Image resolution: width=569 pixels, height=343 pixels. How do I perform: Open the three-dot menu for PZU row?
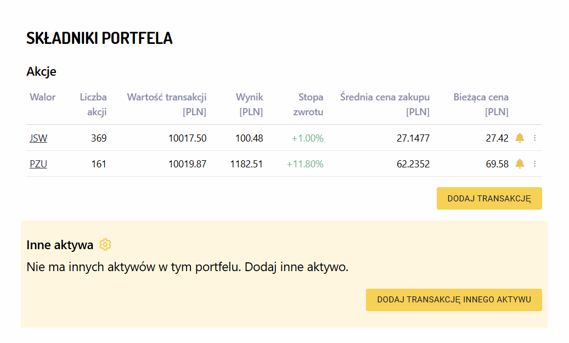click(x=535, y=164)
